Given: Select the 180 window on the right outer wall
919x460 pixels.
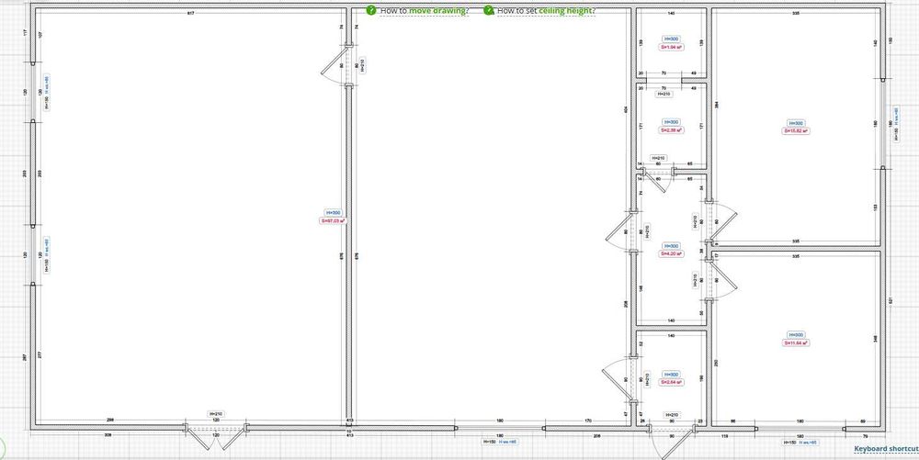Looking at the screenshot, I should 882,123.
